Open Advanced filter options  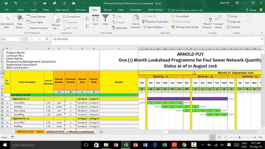click(119, 28)
